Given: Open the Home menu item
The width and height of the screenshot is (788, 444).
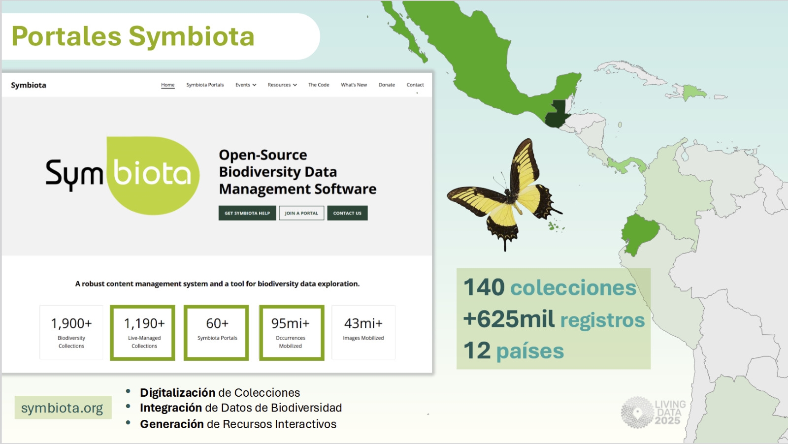Looking at the screenshot, I should pyautogui.click(x=167, y=85).
